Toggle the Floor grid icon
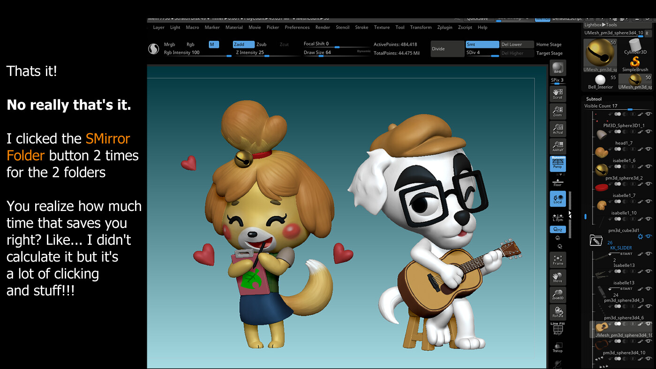The image size is (656, 369). click(x=558, y=182)
